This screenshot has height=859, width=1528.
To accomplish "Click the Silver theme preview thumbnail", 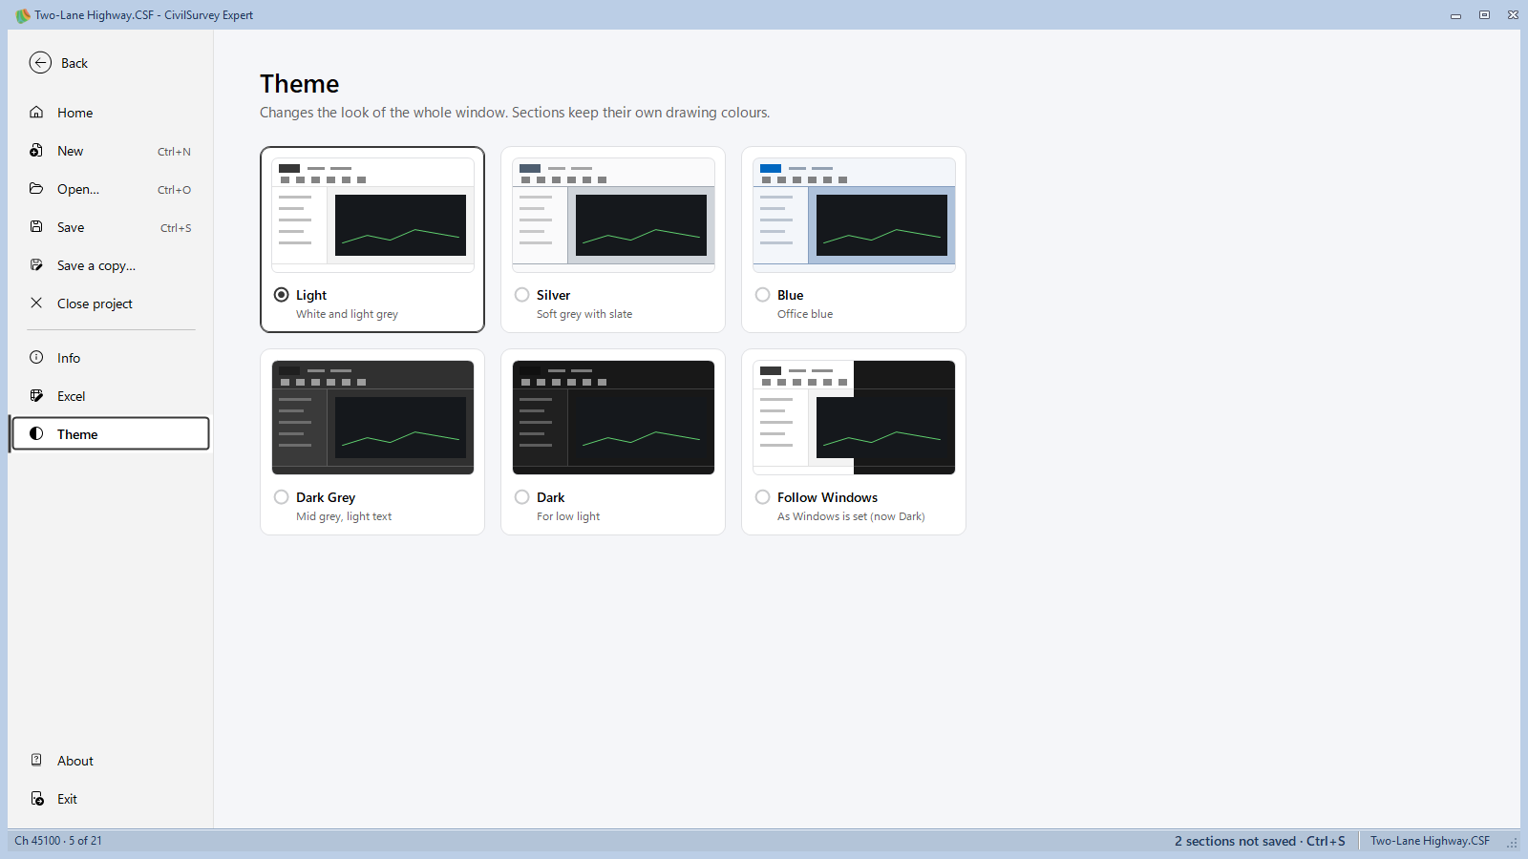I will tap(613, 215).
